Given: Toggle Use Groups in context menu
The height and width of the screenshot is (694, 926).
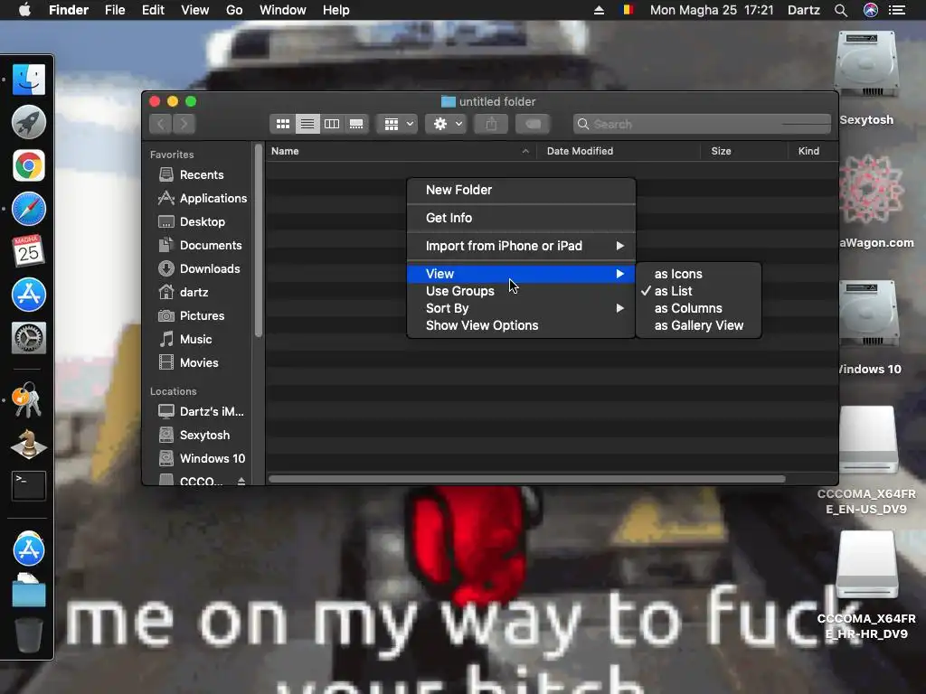Looking at the screenshot, I should pos(521,291).
